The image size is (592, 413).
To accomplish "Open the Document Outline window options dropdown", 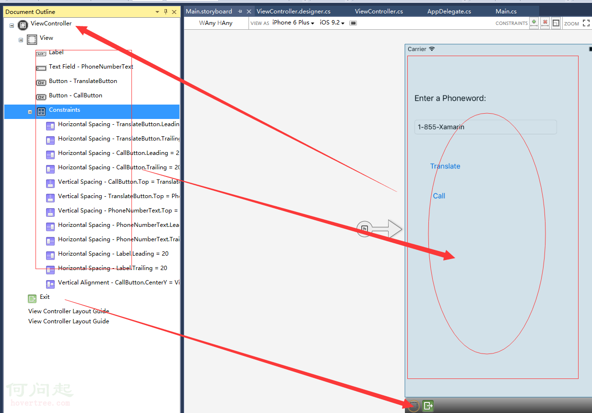I will 157,12.
